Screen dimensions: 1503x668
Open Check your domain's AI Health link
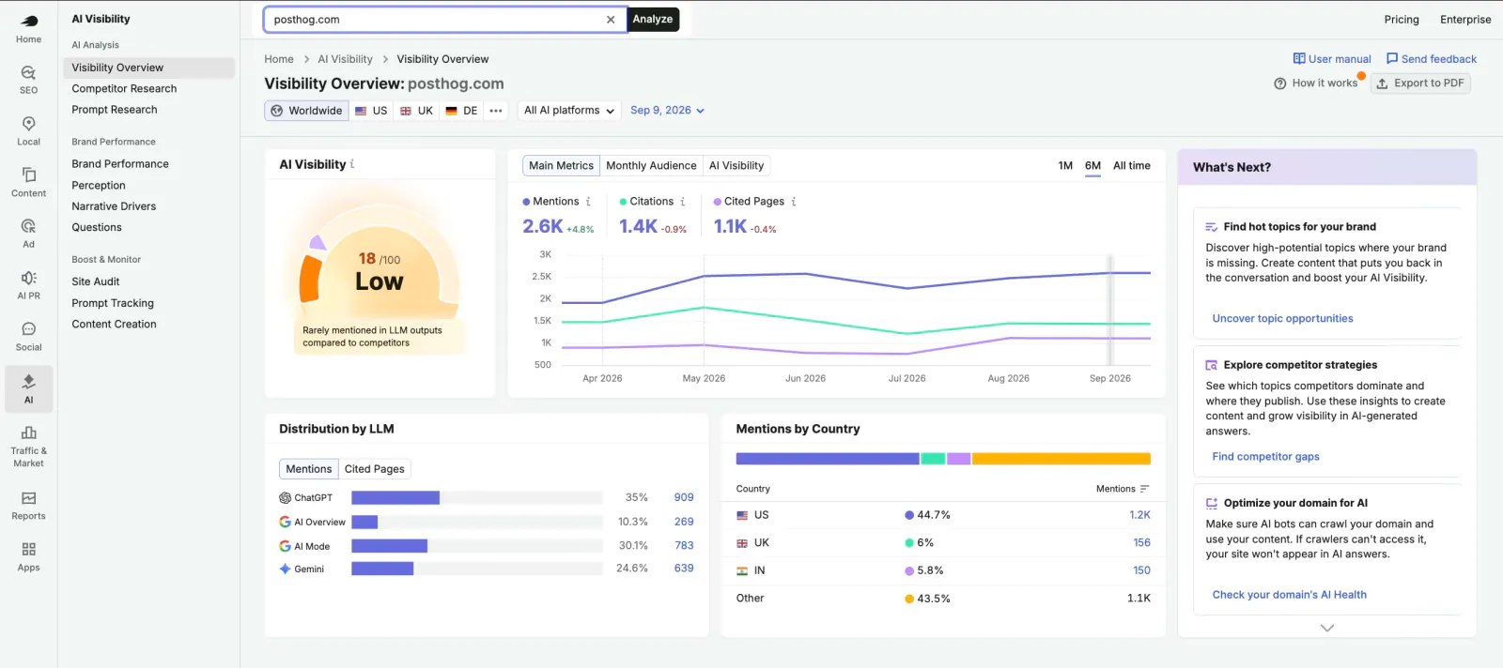click(x=1289, y=595)
